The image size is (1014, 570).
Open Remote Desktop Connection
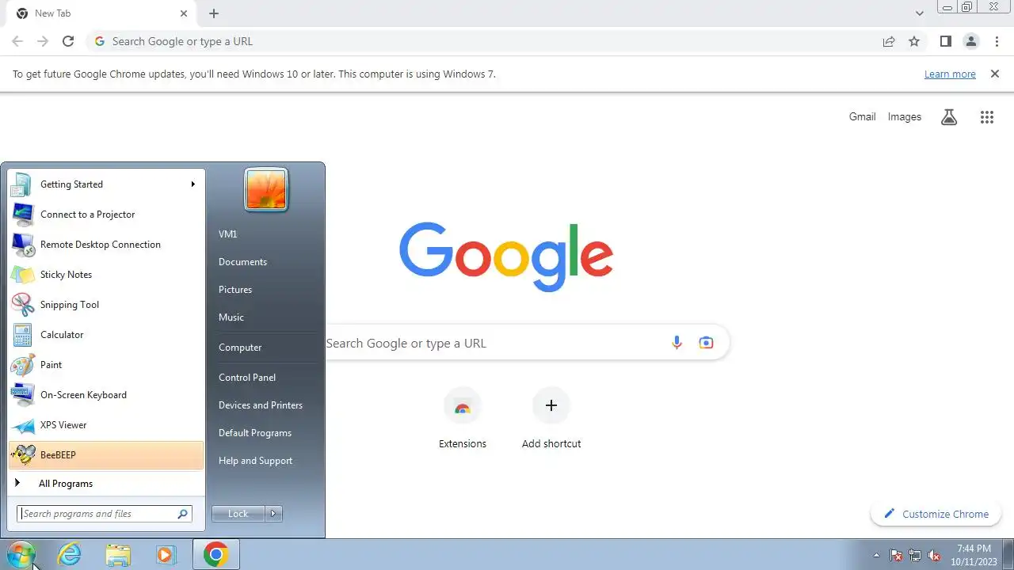pyautogui.click(x=106, y=245)
